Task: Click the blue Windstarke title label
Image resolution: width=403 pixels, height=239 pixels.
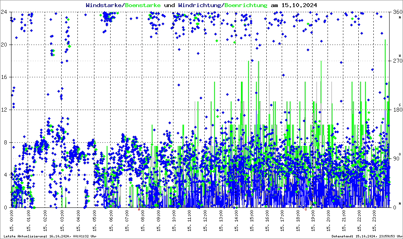Action: pos(104,5)
